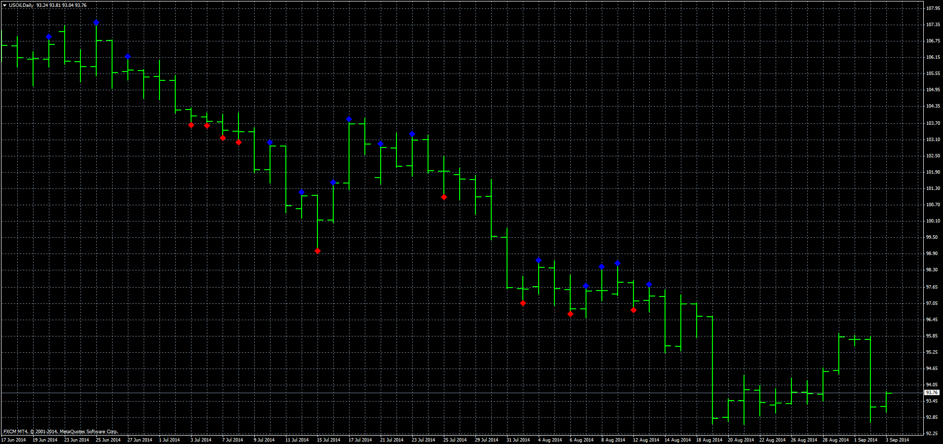Click the 17 Jun 2014 date axis label
The image size is (943, 444).
(x=13, y=440)
